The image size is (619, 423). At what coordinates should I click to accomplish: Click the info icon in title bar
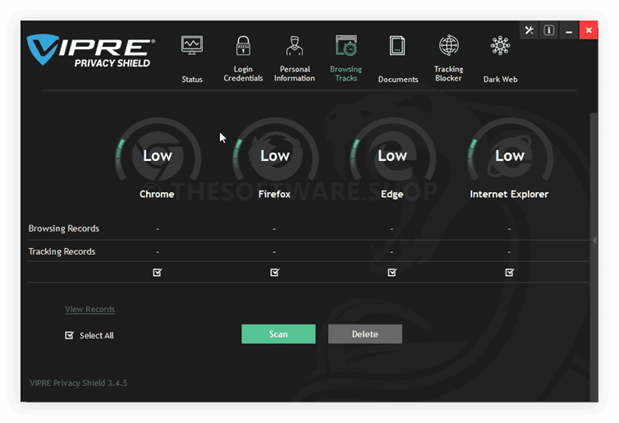click(x=548, y=30)
